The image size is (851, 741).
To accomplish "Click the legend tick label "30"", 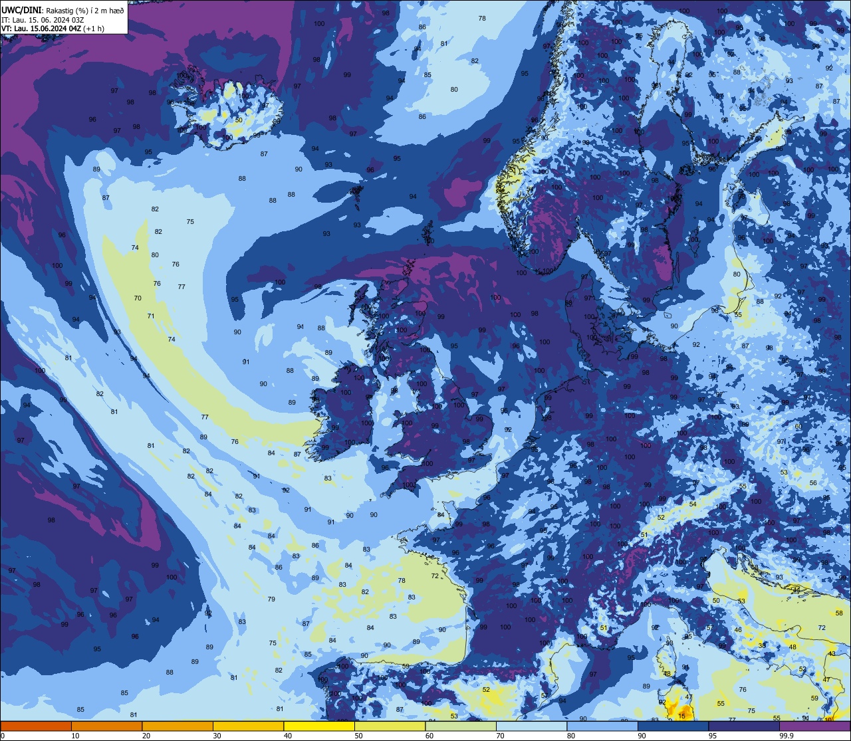I will tap(217, 736).
